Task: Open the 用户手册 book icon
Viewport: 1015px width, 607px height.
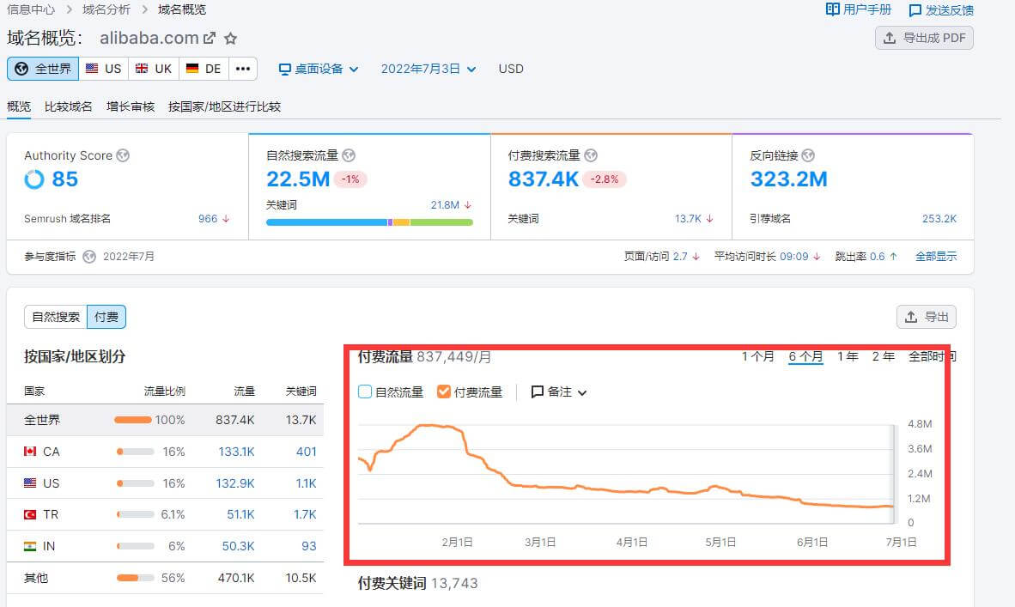Action: 832,9
